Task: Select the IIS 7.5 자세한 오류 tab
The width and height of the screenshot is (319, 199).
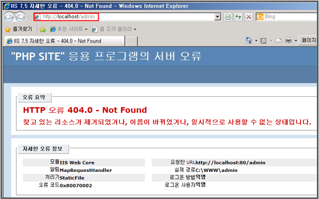Action: pos(65,41)
